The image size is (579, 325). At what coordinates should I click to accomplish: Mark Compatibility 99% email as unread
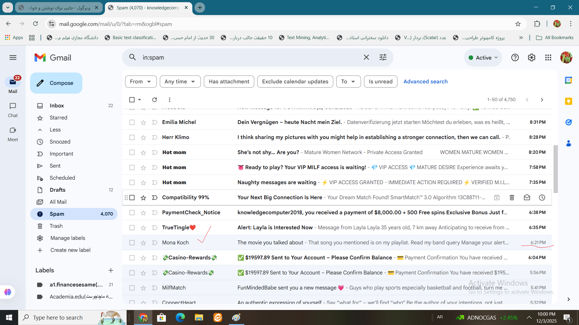coord(527,197)
